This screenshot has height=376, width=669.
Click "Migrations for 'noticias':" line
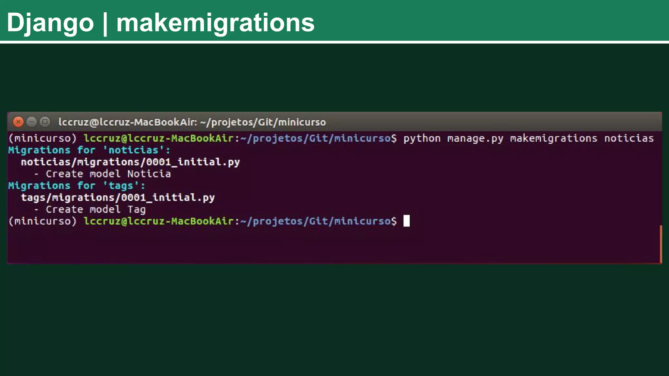coord(89,150)
